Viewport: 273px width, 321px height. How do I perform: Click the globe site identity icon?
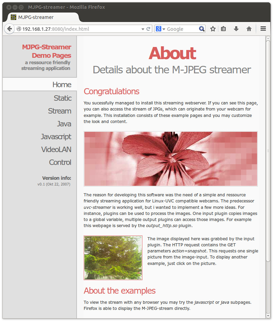click(x=19, y=29)
